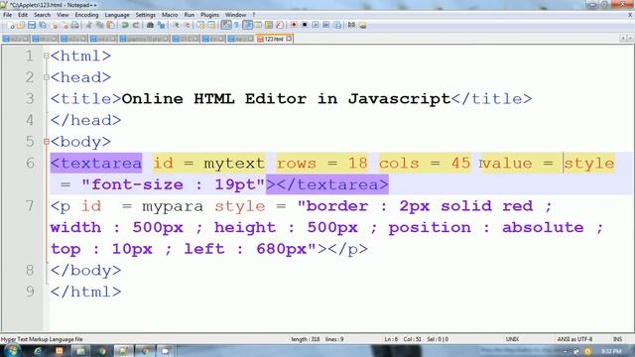Toggle synchronize horizontal scrolling icon
The height and width of the screenshot is (357, 635).
(211, 25)
